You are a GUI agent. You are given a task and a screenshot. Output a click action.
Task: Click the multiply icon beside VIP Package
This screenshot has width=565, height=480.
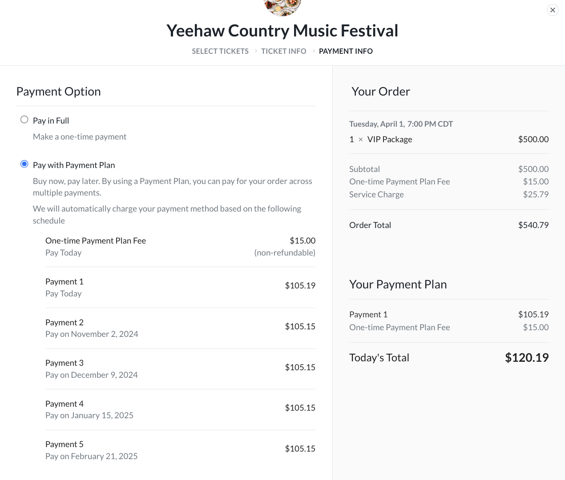(x=361, y=140)
